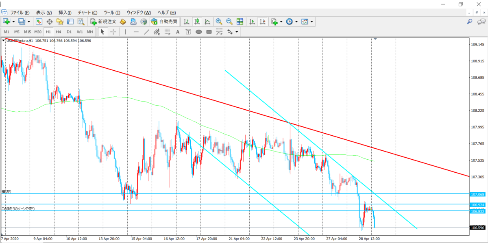Choose the rectangle drawing tool
Screen dimensions: 488x243
[209, 32]
